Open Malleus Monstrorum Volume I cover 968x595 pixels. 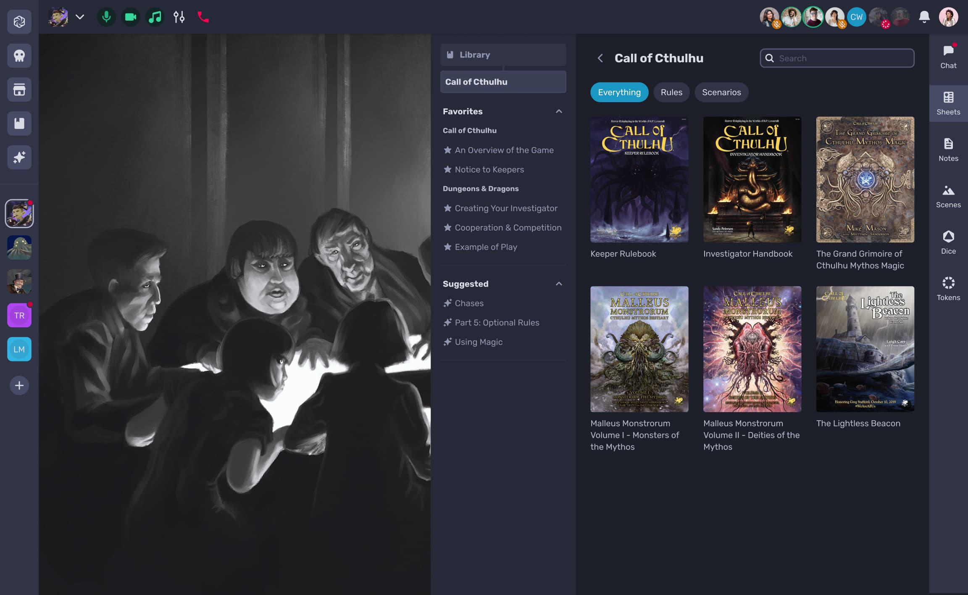click(x=639, y=349)
